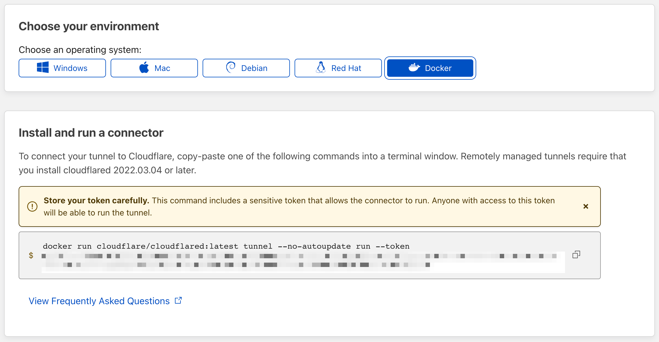Click the warning exclamation icon in the alert

click(32, 206)
